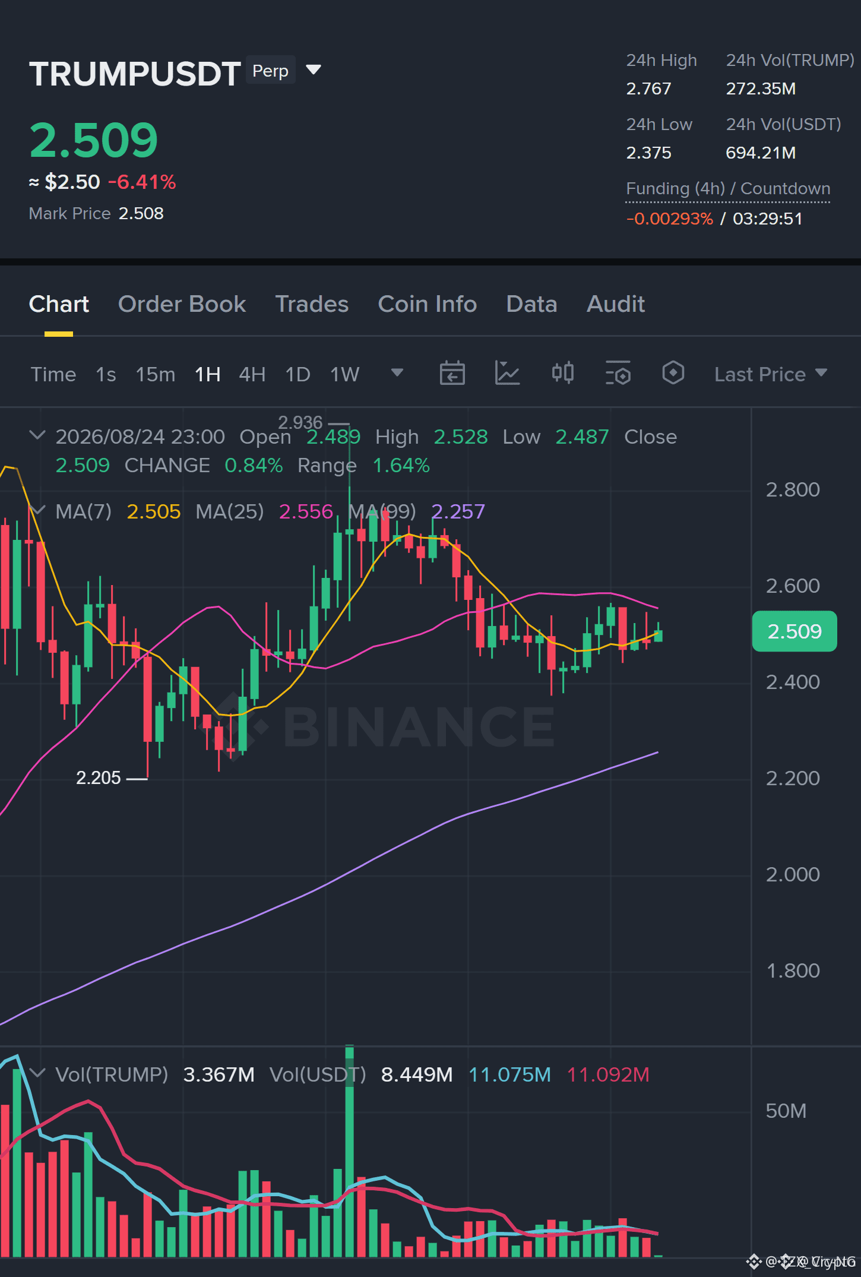
Task: Select the 1D interval
Action: [x=298, y=374]
